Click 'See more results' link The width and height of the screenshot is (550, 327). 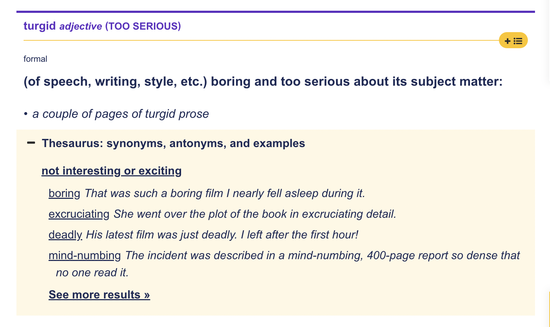(99, 295)
